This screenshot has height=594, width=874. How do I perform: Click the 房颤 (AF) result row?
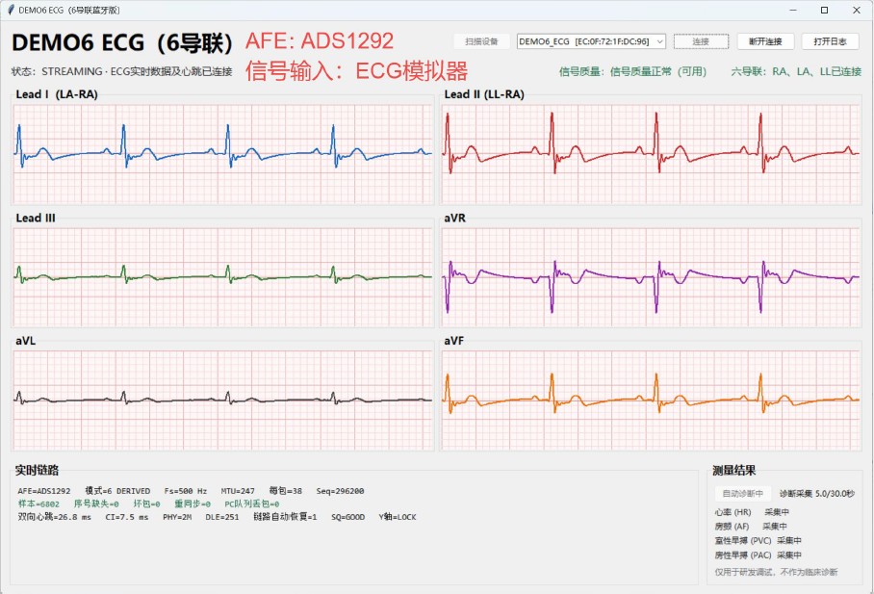[x=751, y=526]
